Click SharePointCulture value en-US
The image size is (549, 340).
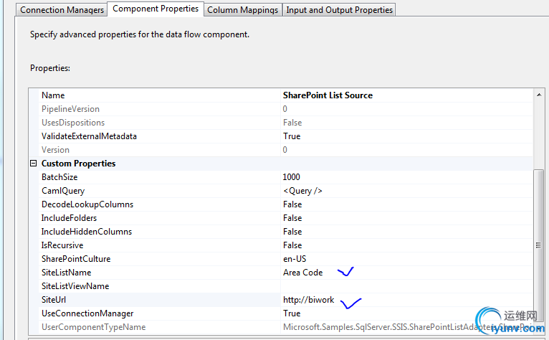(x=295, y=259)
